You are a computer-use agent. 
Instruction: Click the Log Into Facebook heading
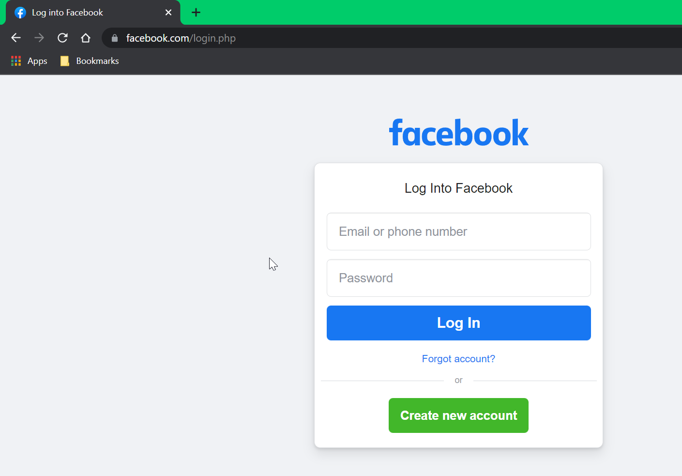coord(458,188)
